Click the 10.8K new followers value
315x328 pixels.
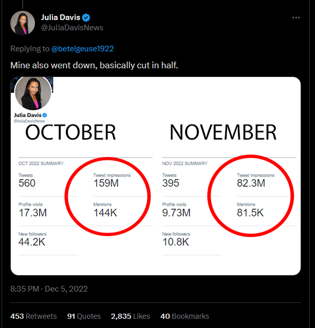176,242
